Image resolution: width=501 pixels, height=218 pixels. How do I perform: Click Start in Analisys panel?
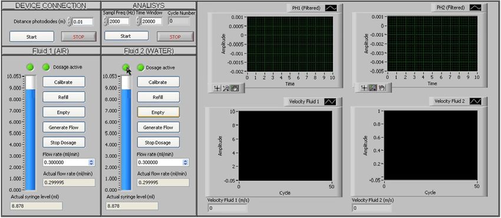[x=126, y=36]
